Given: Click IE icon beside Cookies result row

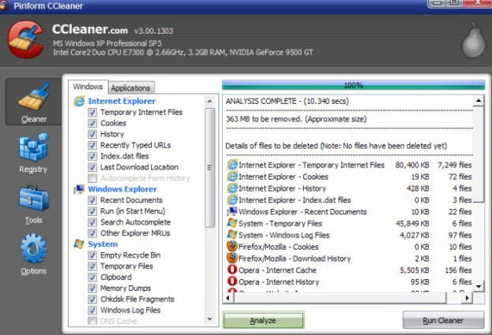Looking at the screenshot, I should pos(232,177).
